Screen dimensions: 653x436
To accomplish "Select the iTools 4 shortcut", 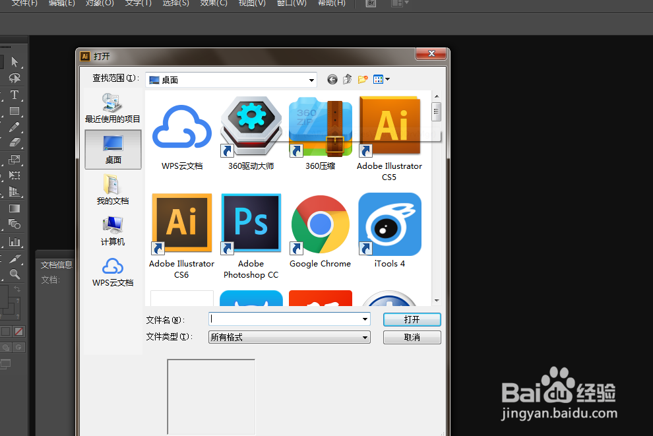I will (x=389, y=231).
